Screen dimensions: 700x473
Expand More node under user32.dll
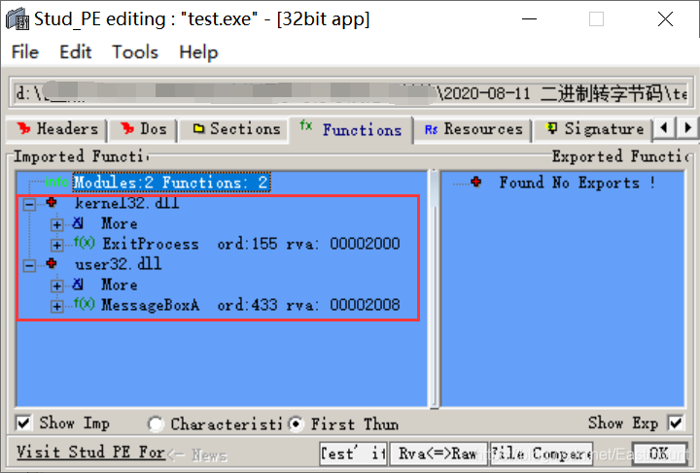pos(56,286)
